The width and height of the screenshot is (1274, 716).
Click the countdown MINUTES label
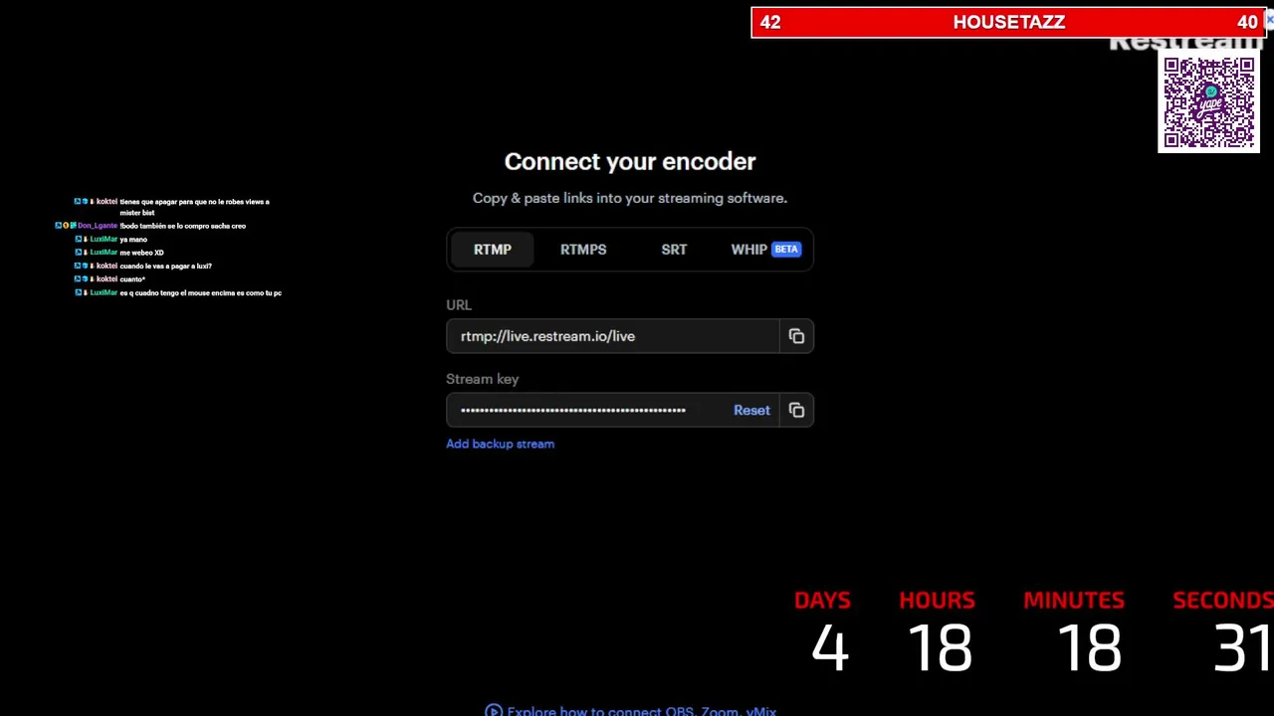tap(1074, 600)
